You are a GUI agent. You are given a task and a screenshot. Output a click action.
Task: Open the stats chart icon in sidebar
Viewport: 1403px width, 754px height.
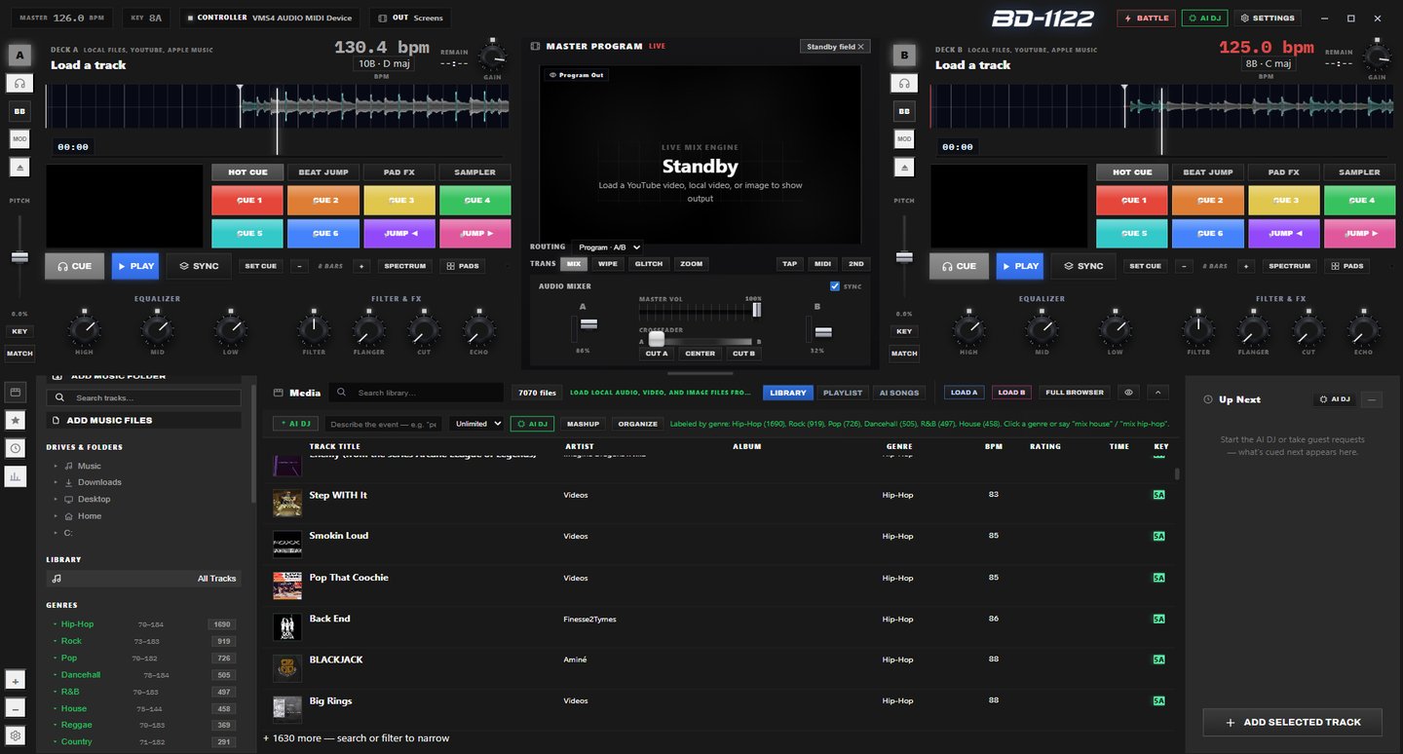point(16,476)
